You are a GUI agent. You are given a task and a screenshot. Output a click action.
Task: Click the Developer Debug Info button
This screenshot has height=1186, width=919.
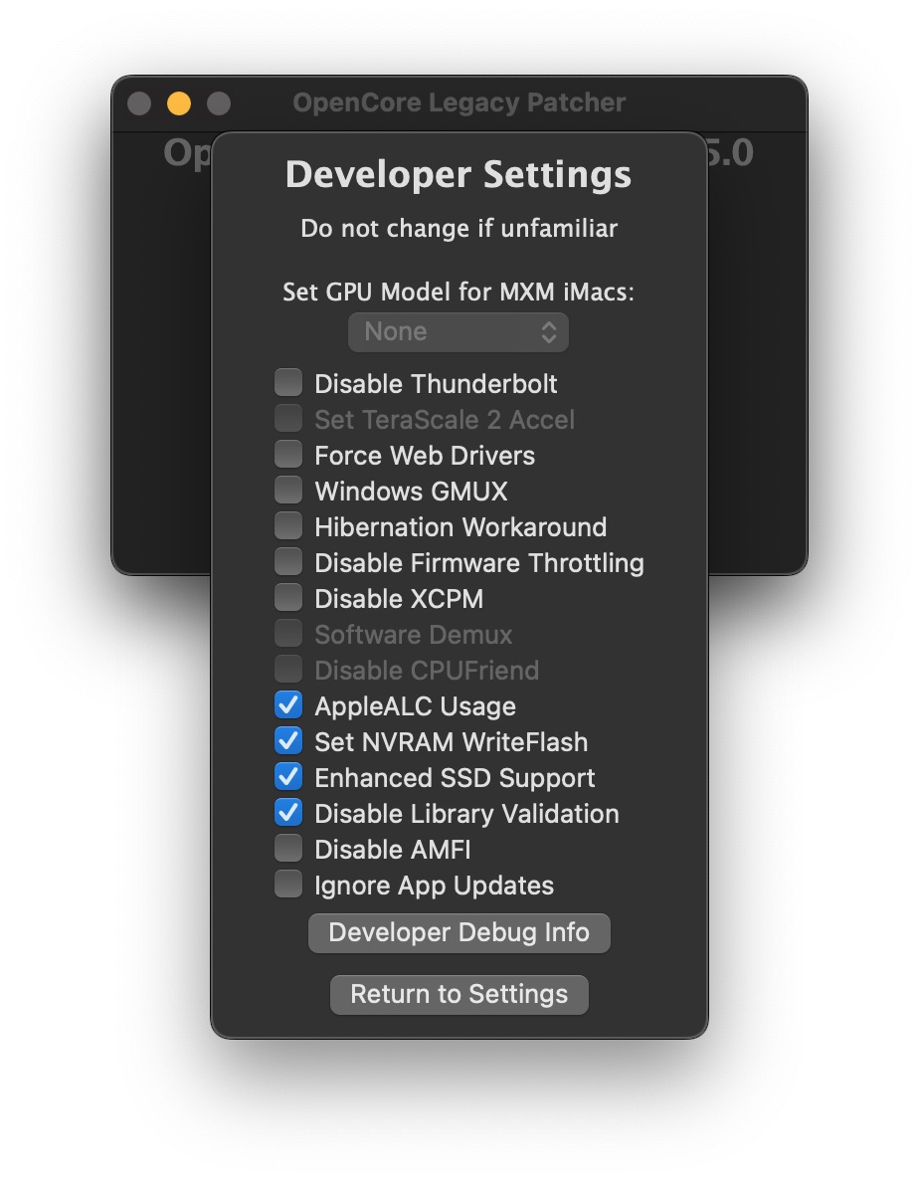click(x=459, y=933)
